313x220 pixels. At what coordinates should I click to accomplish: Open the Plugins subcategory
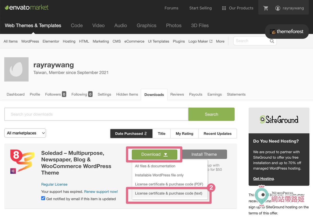[x=179, y=41]
